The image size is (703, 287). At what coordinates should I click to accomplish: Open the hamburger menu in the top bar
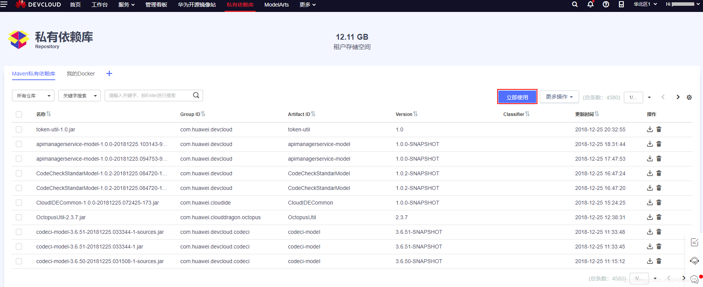click(4, 4)
